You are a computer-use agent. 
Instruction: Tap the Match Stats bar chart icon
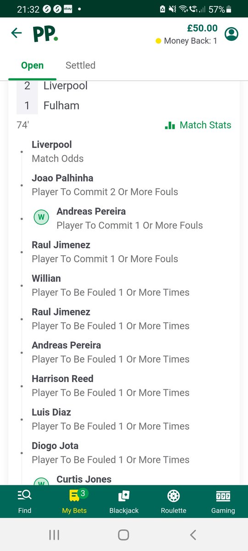(170, 125)
